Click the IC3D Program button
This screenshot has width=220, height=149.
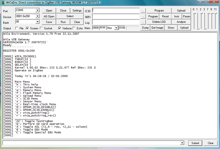(x=159, y=11)
